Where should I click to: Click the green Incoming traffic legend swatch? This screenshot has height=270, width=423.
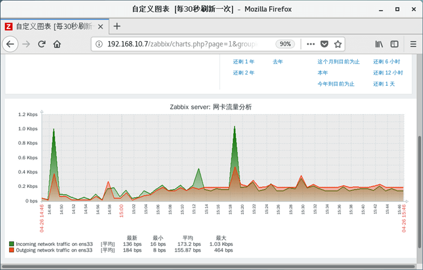[12, 244]
